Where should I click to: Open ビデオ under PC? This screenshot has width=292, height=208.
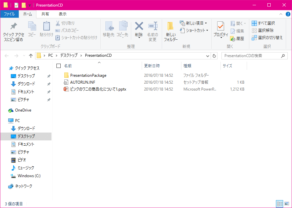22,160
